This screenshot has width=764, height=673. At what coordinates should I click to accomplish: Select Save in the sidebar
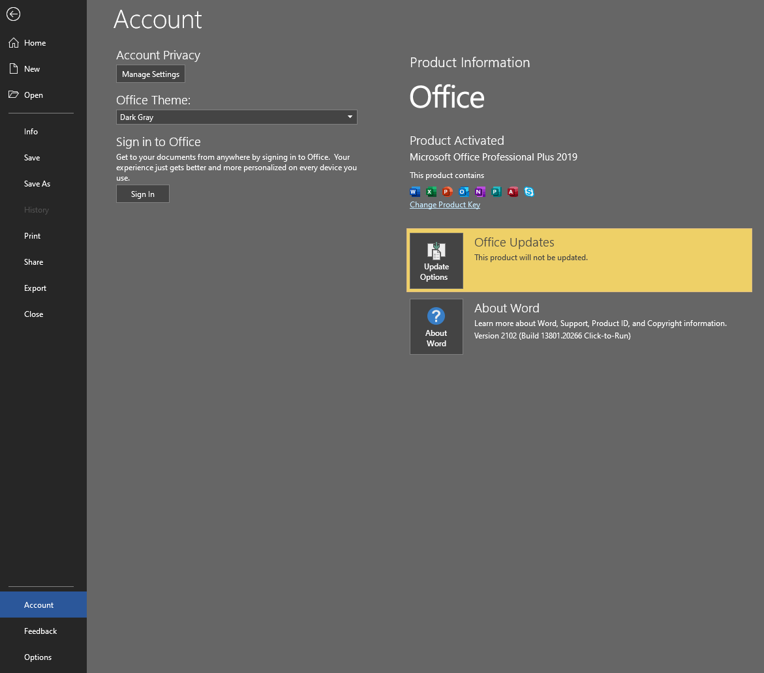pos(43,158)
